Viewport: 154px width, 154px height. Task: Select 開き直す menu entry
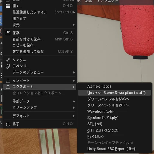point(40,18)
